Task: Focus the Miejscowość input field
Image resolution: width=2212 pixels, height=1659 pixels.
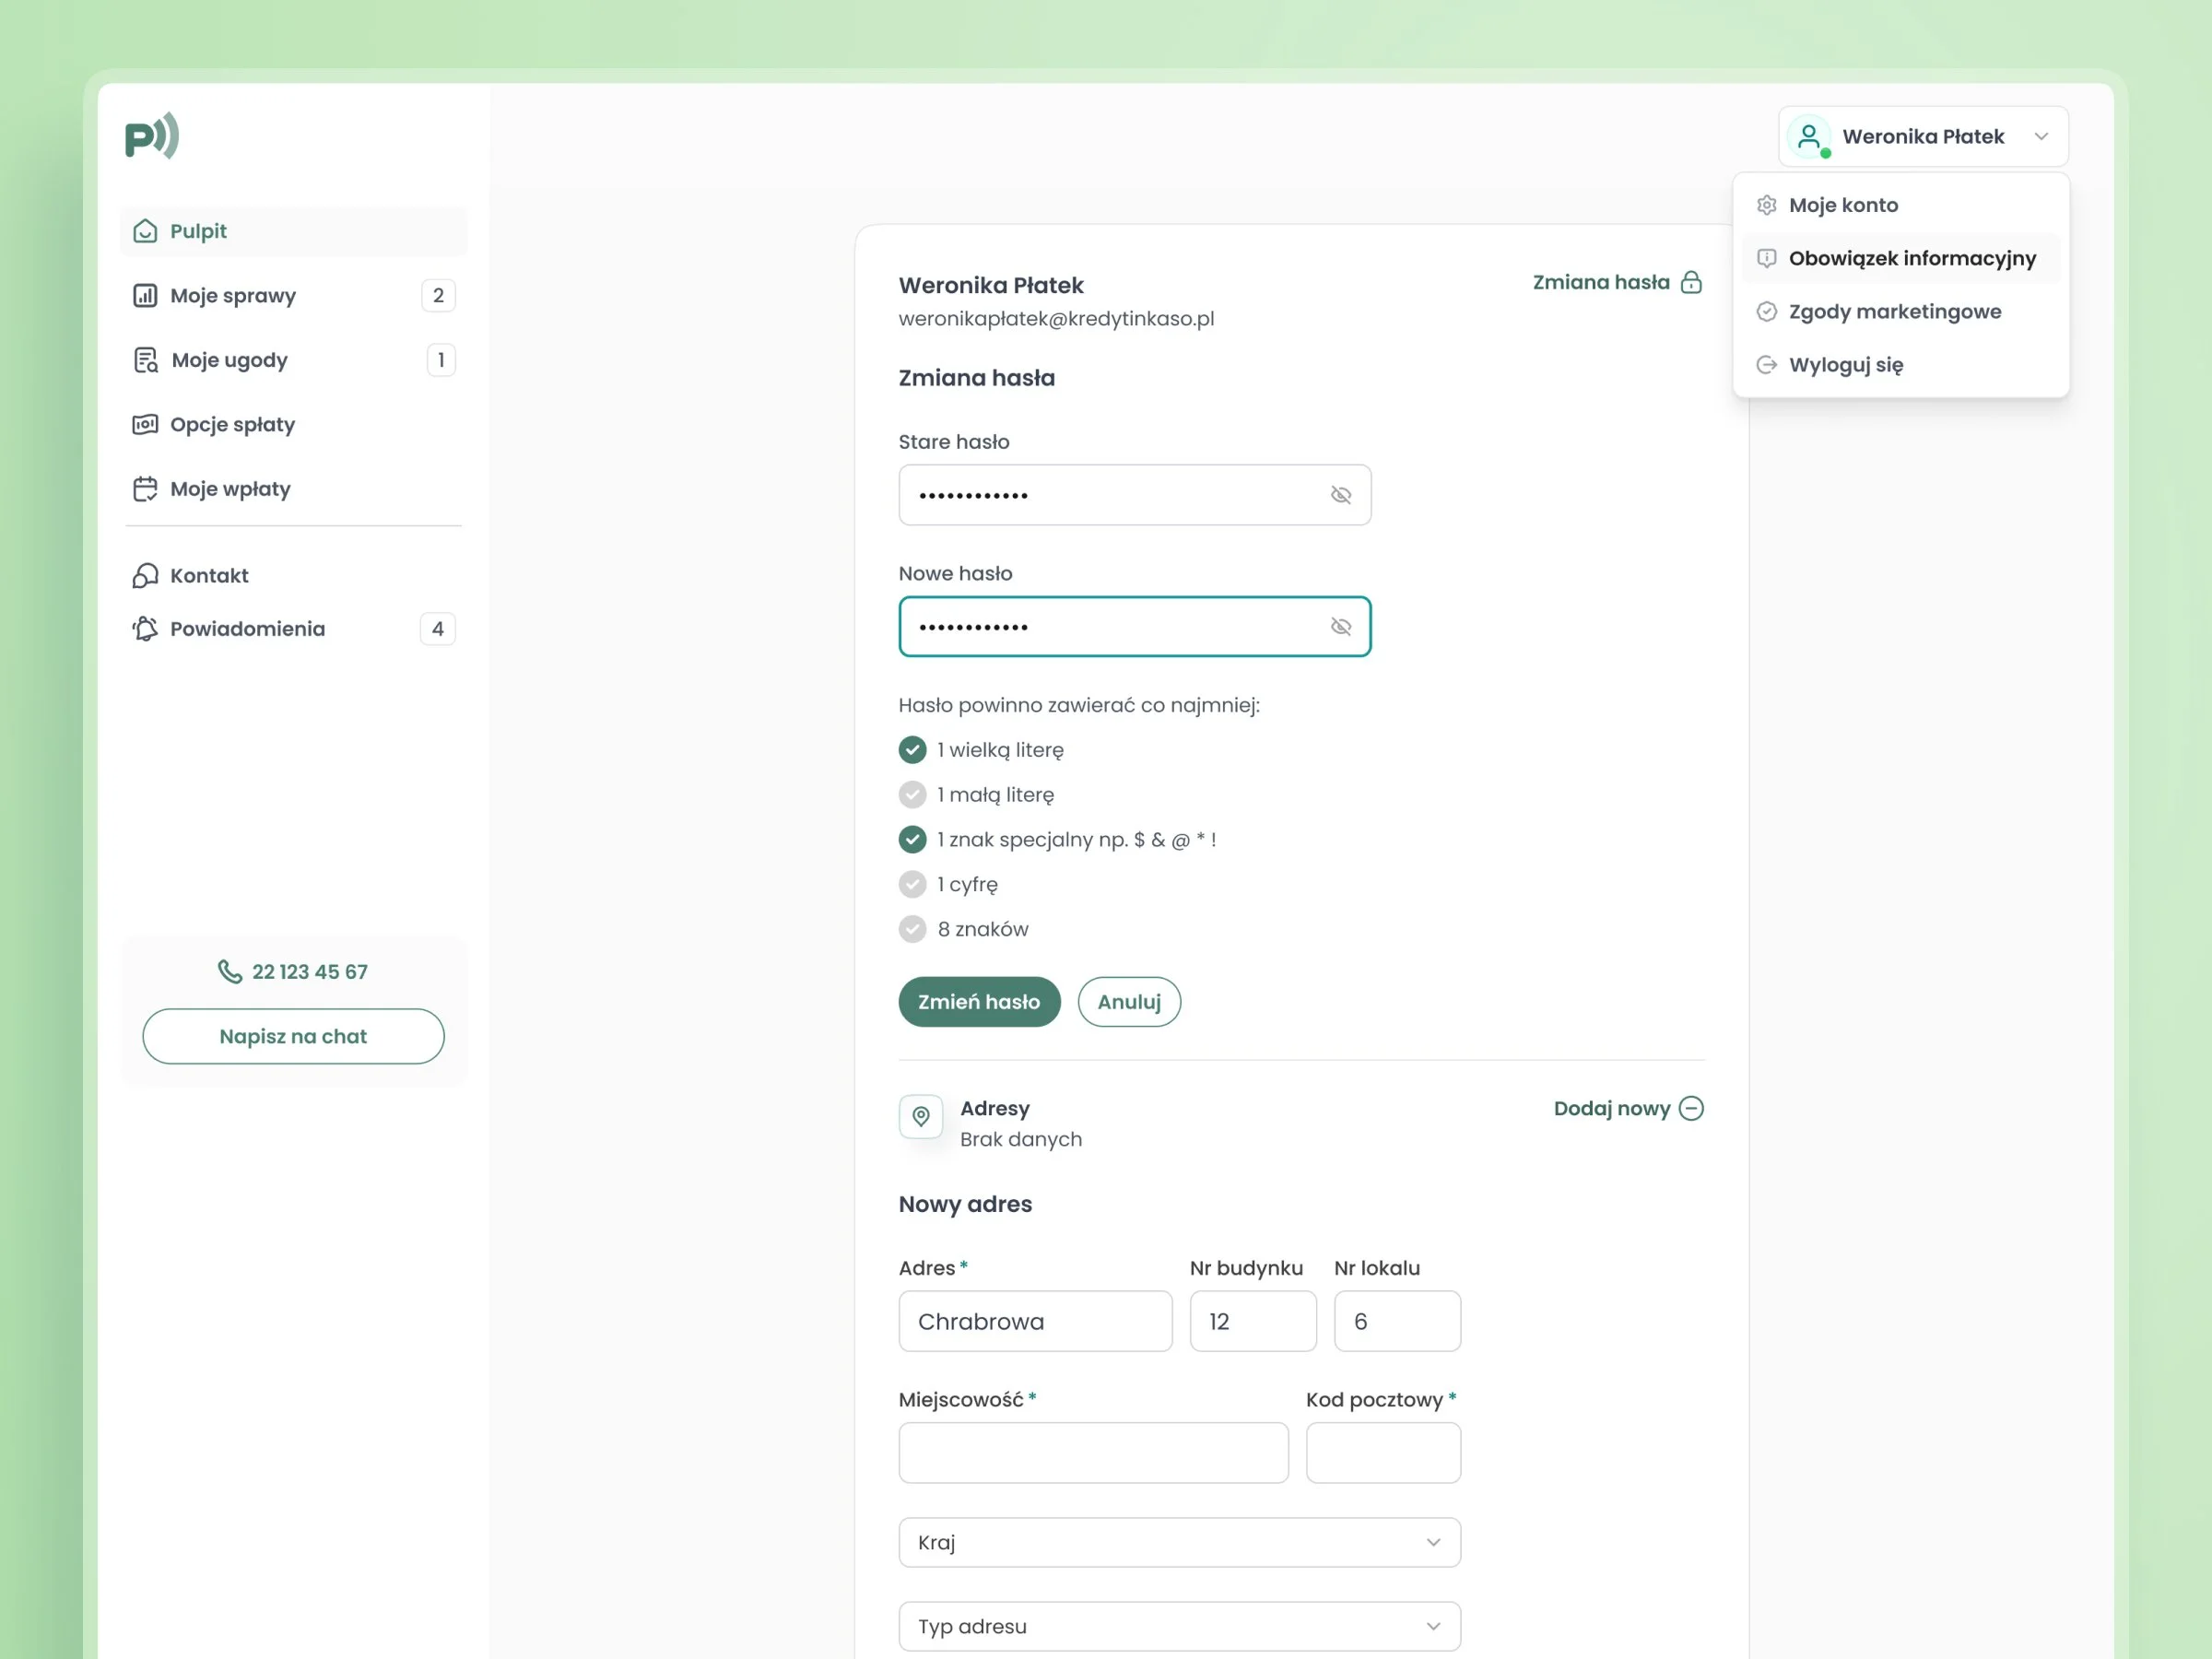Action: pos(1093,1453)
